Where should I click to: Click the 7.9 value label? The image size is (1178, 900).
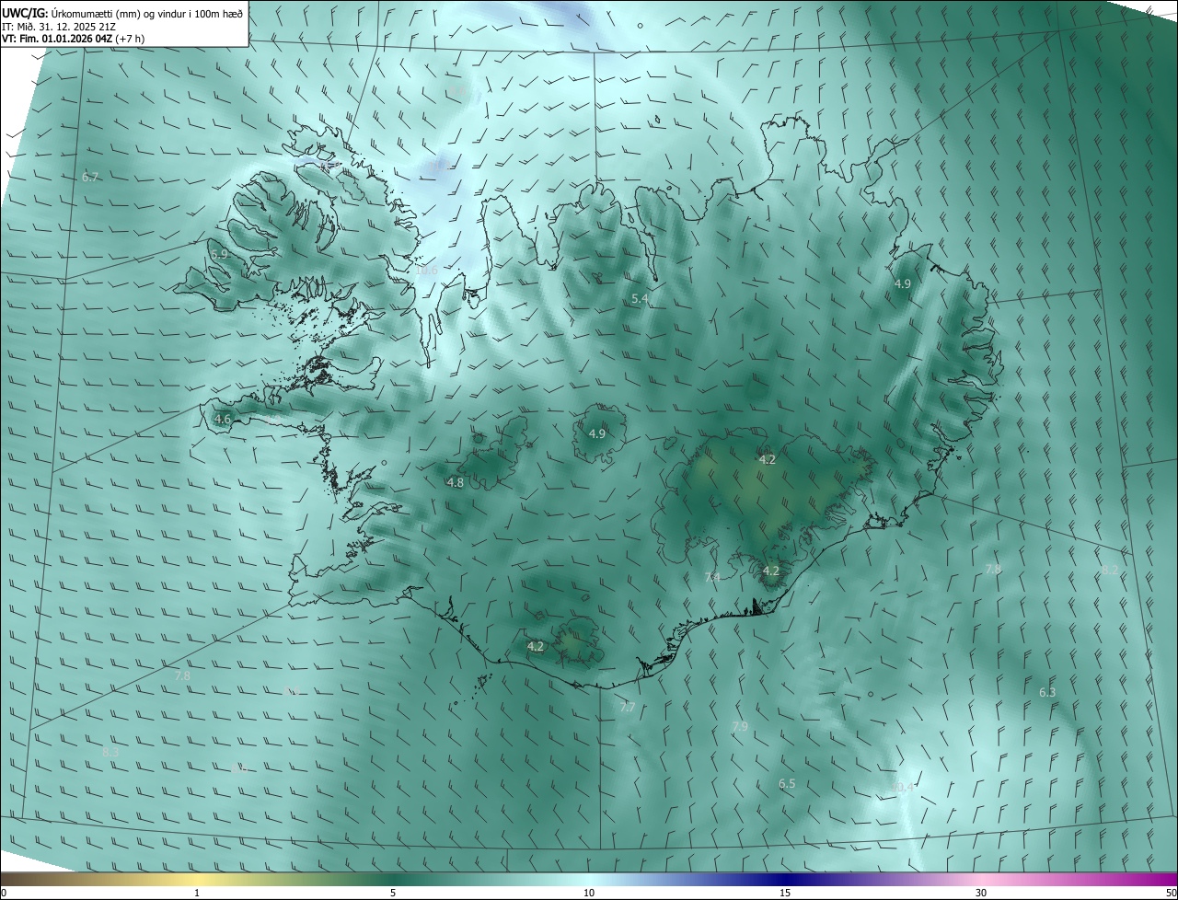pos(740,726)
